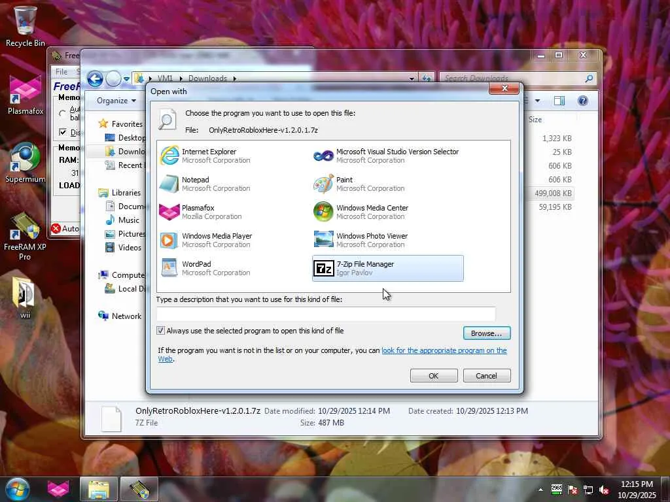670x502 pixels.
Task: Select the FreeRAM XP Pro desktop shortcut
Action: 25,237
